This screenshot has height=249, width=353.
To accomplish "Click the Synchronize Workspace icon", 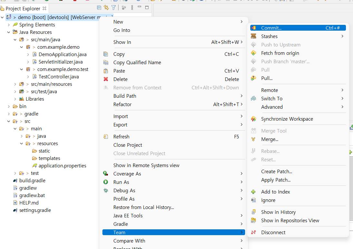I will (x=253, y=119).
